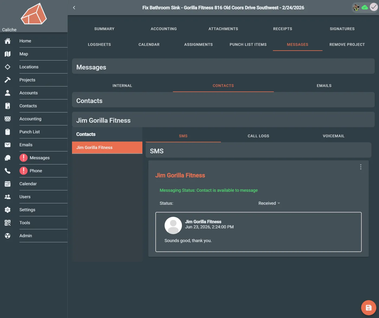The width and height of the screenshot is (379, 318).
Task: Switch to the Accounting project tab
Action: 164,29
